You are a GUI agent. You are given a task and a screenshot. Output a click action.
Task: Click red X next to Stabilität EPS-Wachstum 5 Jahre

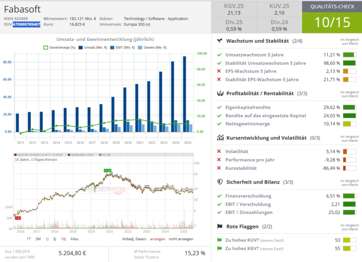[219, 79]
